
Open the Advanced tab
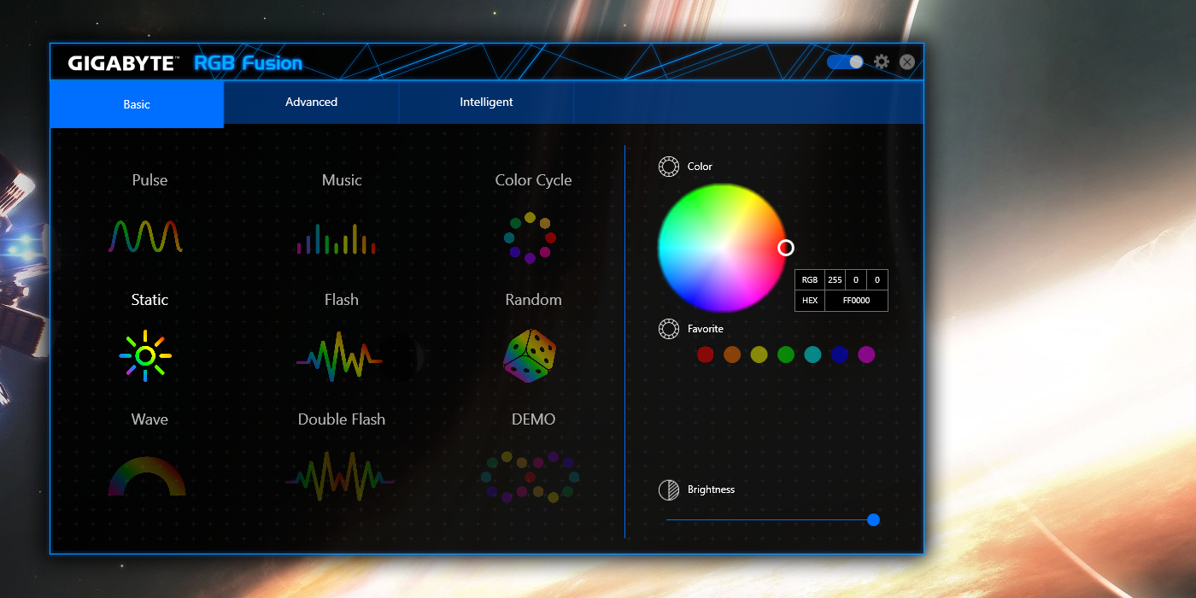coord(311,103)
